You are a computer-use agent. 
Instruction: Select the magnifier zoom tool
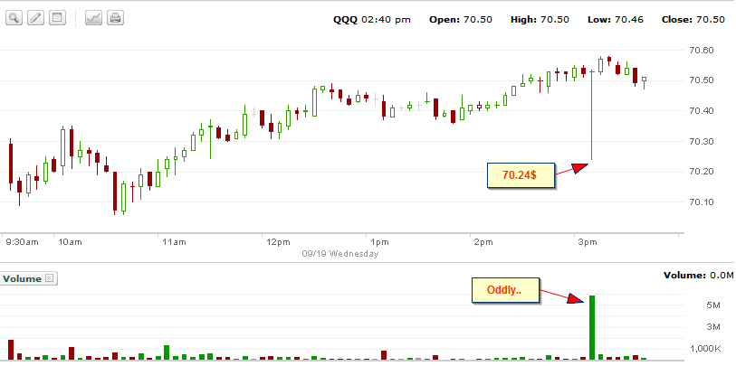click(x=14, y=18)
